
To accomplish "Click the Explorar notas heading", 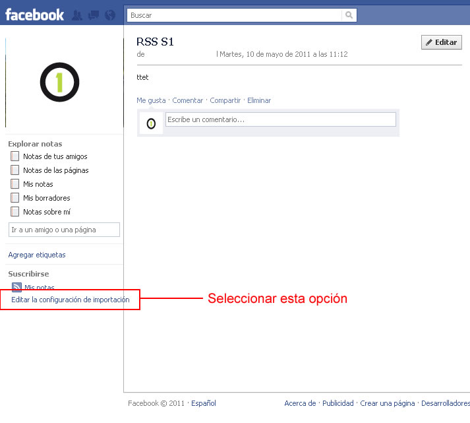I will pos(35,144).
